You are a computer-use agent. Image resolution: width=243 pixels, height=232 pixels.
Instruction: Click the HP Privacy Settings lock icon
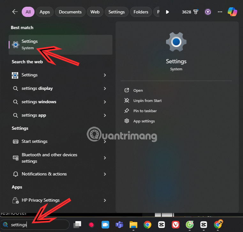point(16,200)
